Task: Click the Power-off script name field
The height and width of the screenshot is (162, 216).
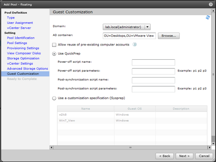Action: 153,62
